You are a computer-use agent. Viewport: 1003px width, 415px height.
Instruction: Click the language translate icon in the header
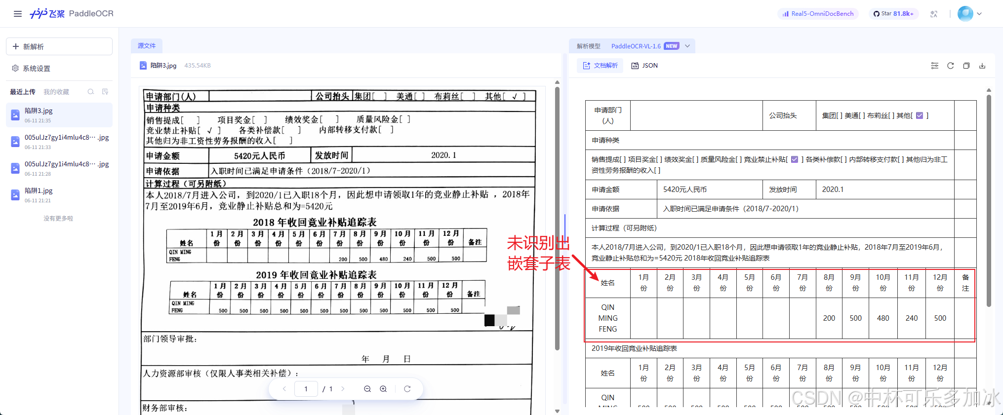[x=934, y=14]
